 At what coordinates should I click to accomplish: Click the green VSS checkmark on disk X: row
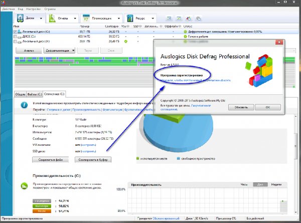[x=126, y=41]
